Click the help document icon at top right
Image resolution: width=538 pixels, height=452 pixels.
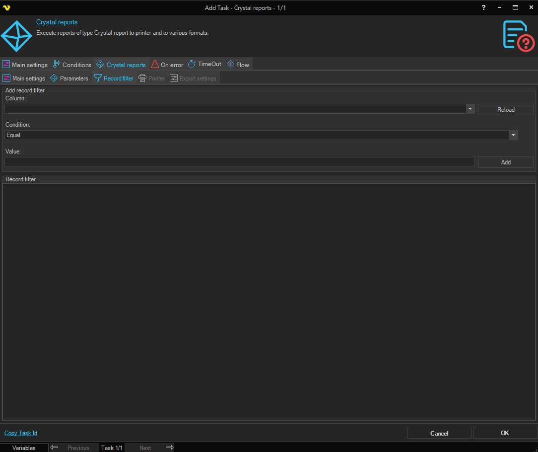click(519, 36)
